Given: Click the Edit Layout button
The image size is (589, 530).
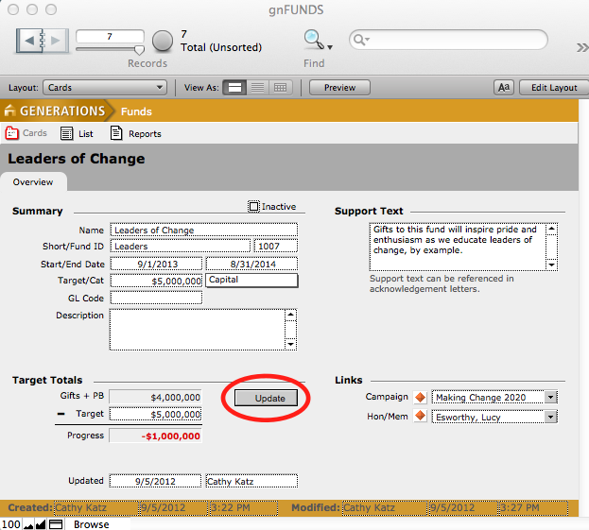Looking at the screenshot, I should [x=553, y=88].
